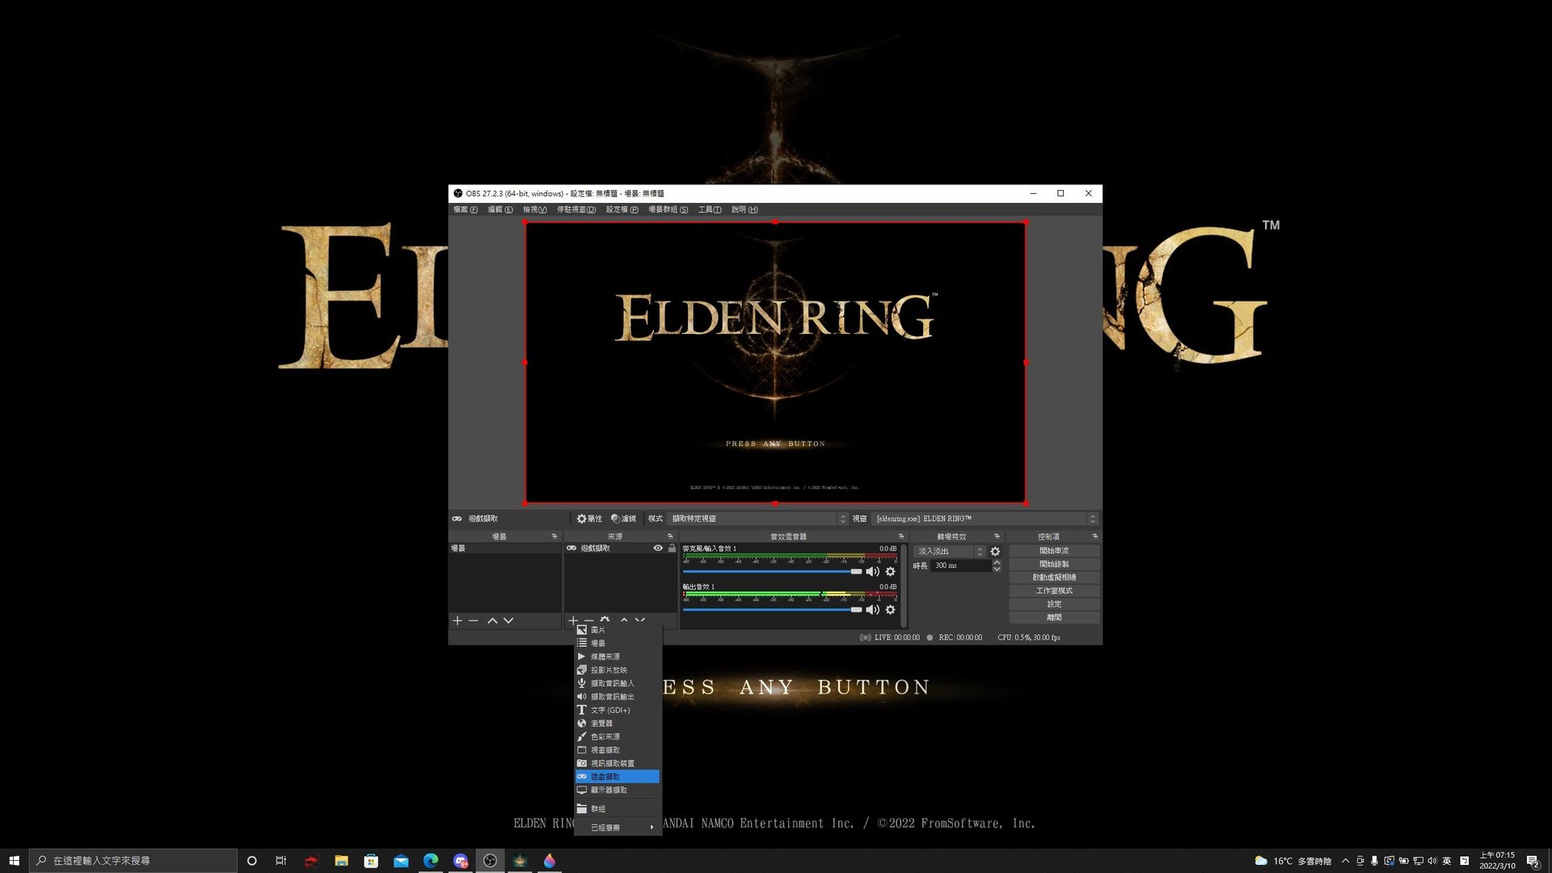Image resolution: width=1552 pixels, height=873 pixels.
Task: Choose 擷取音訊輸入 audio input capture
Action: (618, 684)
